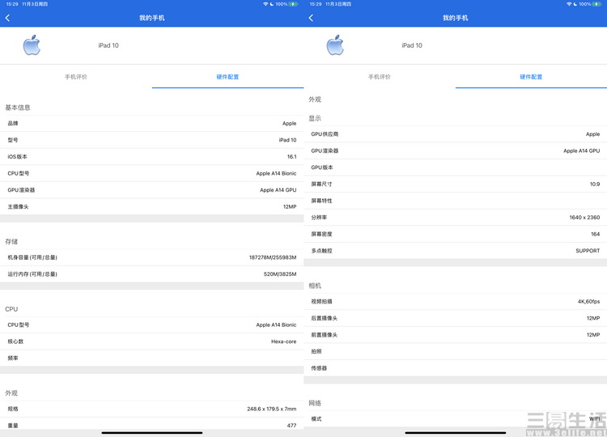Click the 网络 section heading
Image resolution: width=607 pixels, height=437 pixels.
[315, 403]
